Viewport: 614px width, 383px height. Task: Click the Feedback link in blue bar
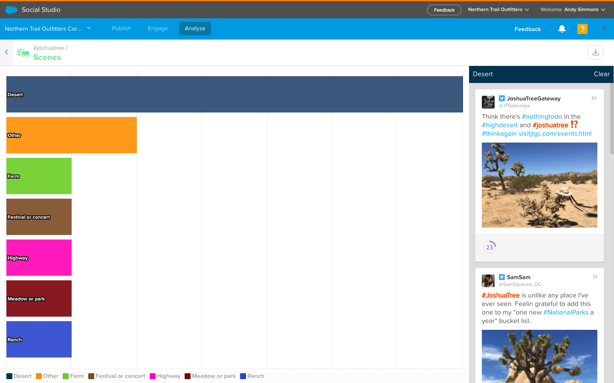tap(528, 29)
